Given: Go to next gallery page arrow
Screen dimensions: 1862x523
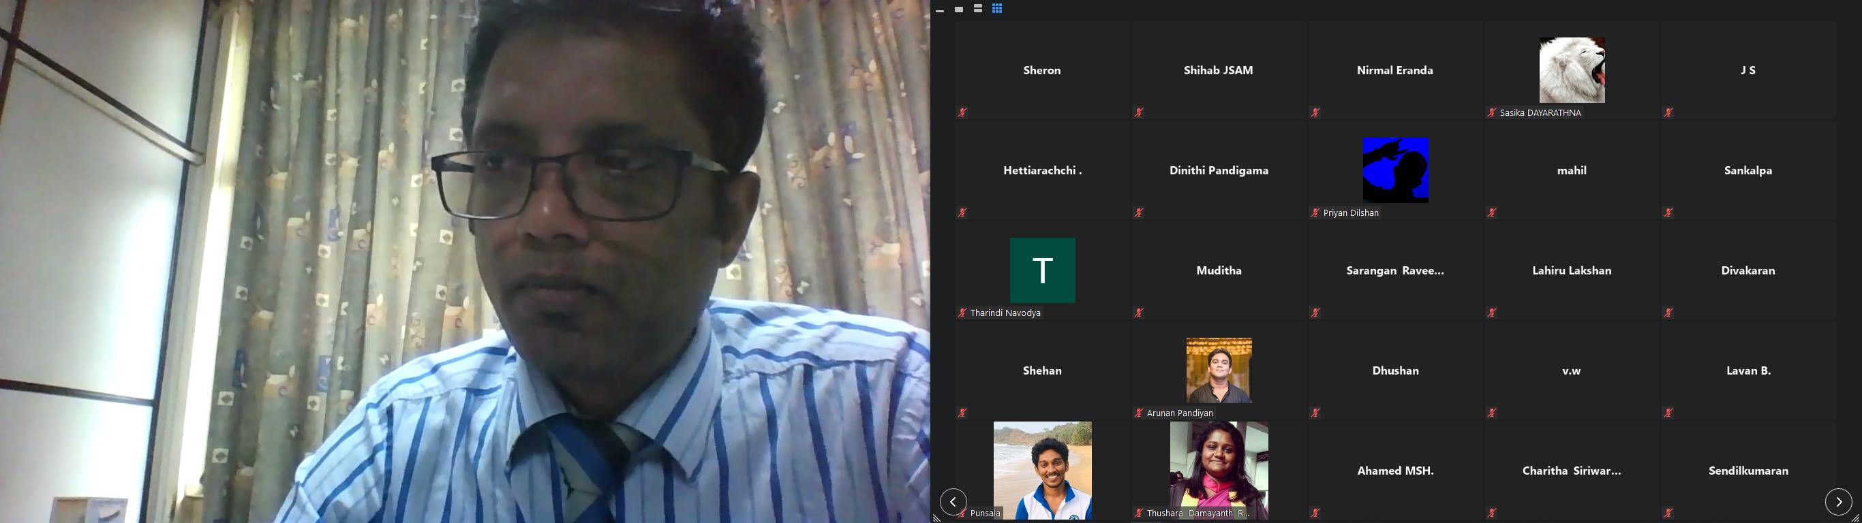Looking at the screenshot, I should 1838,501.
